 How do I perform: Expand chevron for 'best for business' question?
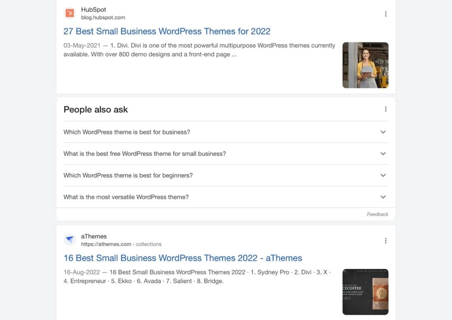pyautogui.click(x=383, y=132)
